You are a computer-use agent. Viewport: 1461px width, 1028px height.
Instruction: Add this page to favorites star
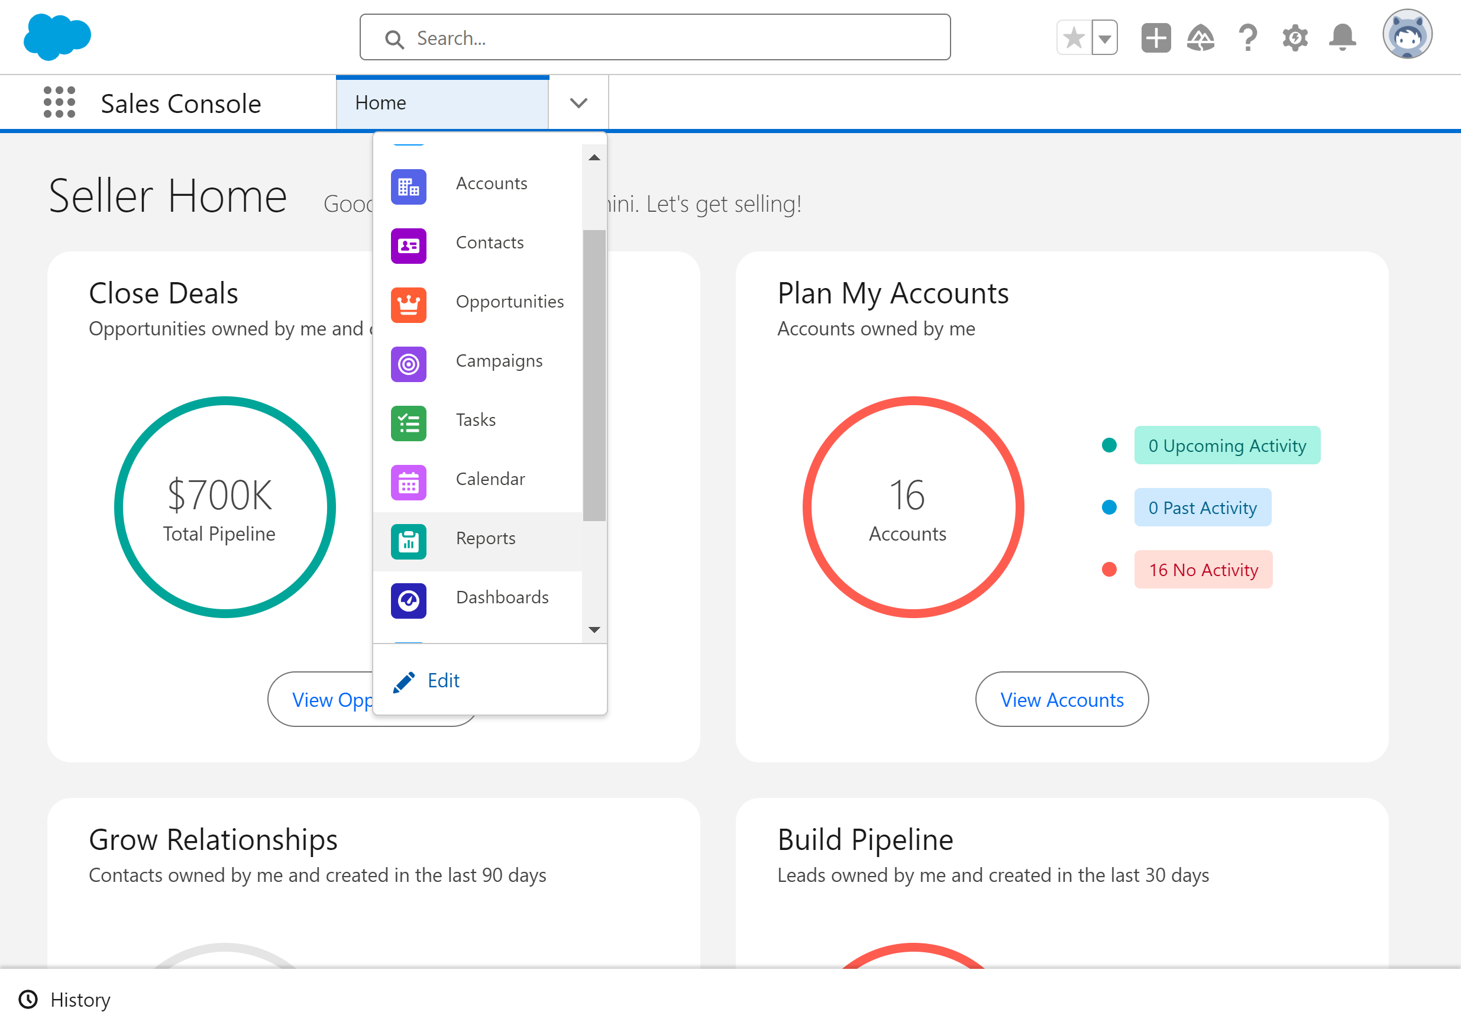1074,37
